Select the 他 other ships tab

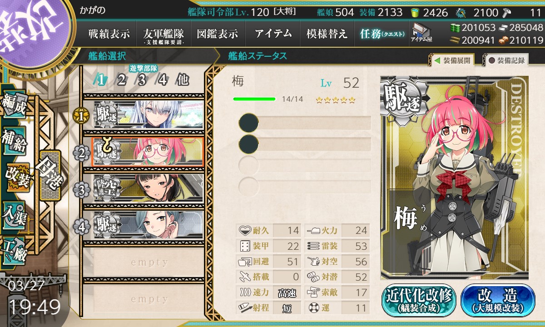coord(183,80)
